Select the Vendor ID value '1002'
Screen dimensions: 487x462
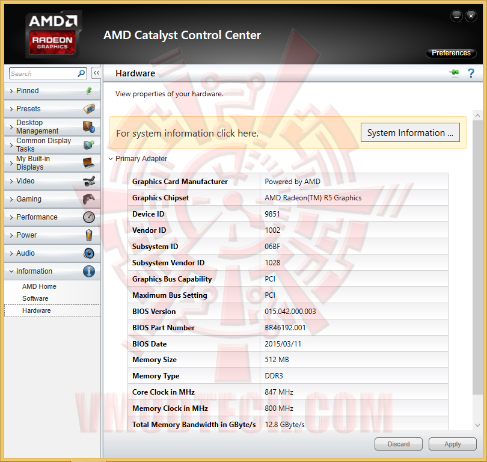point(272,230)
